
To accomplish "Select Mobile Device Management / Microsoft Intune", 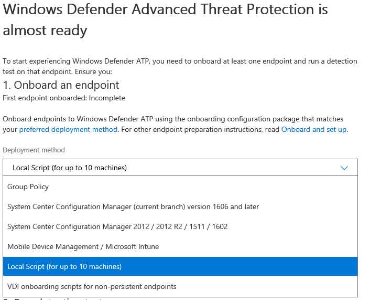I will pos(83,247).
